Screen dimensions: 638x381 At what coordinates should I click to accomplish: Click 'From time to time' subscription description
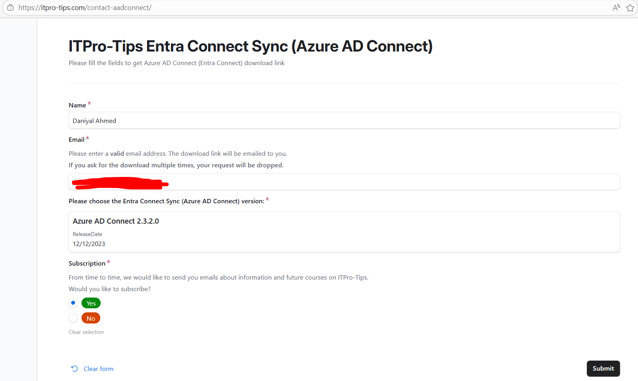tap(219, 277)
